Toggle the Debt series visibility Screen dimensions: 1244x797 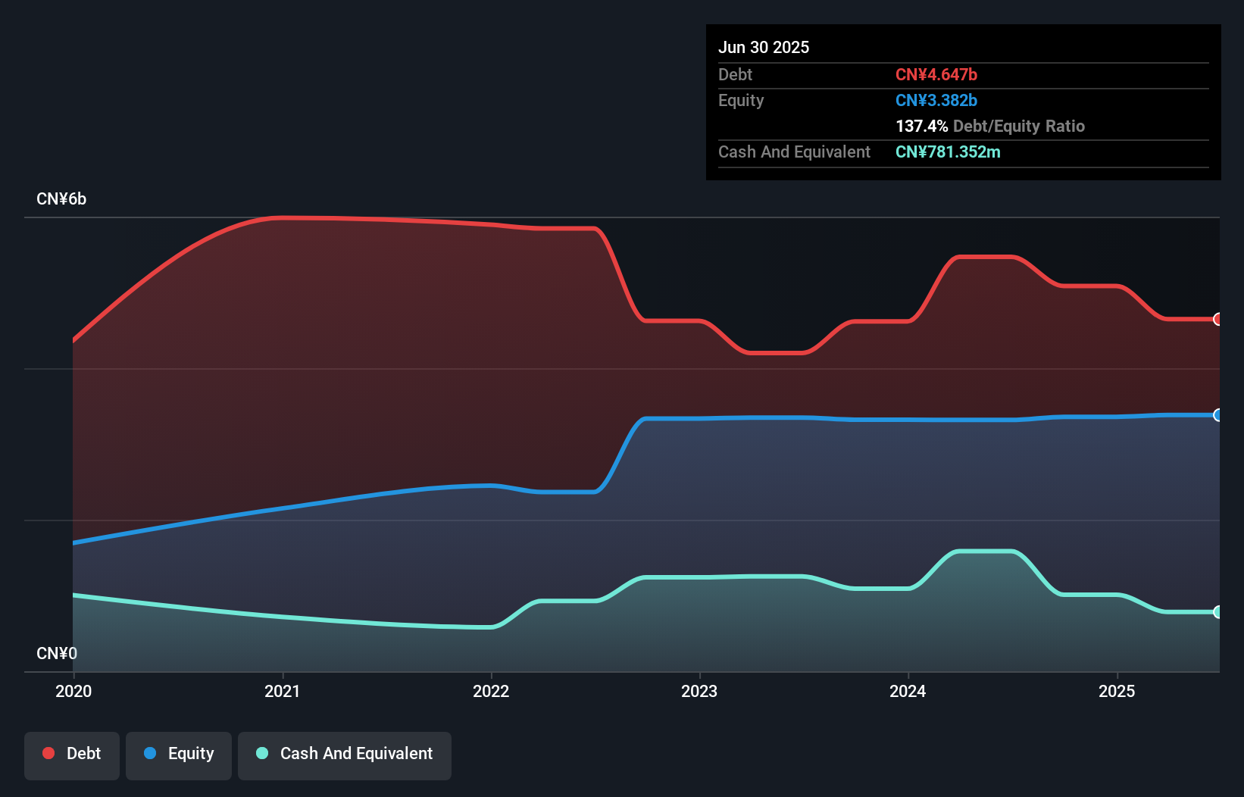pos(72,754)
